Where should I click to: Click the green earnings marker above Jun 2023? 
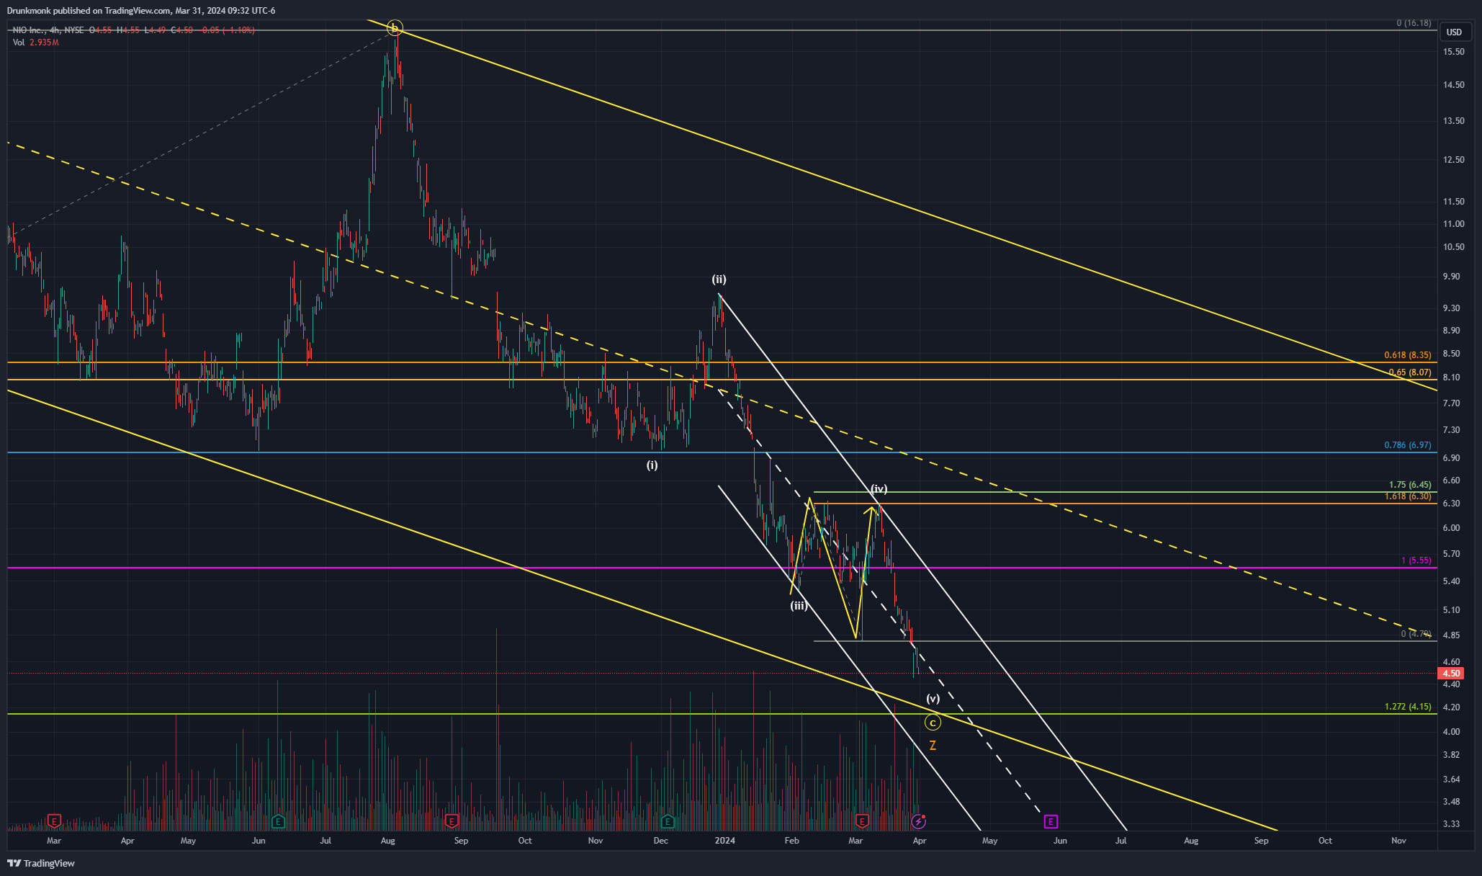[278, 821]
